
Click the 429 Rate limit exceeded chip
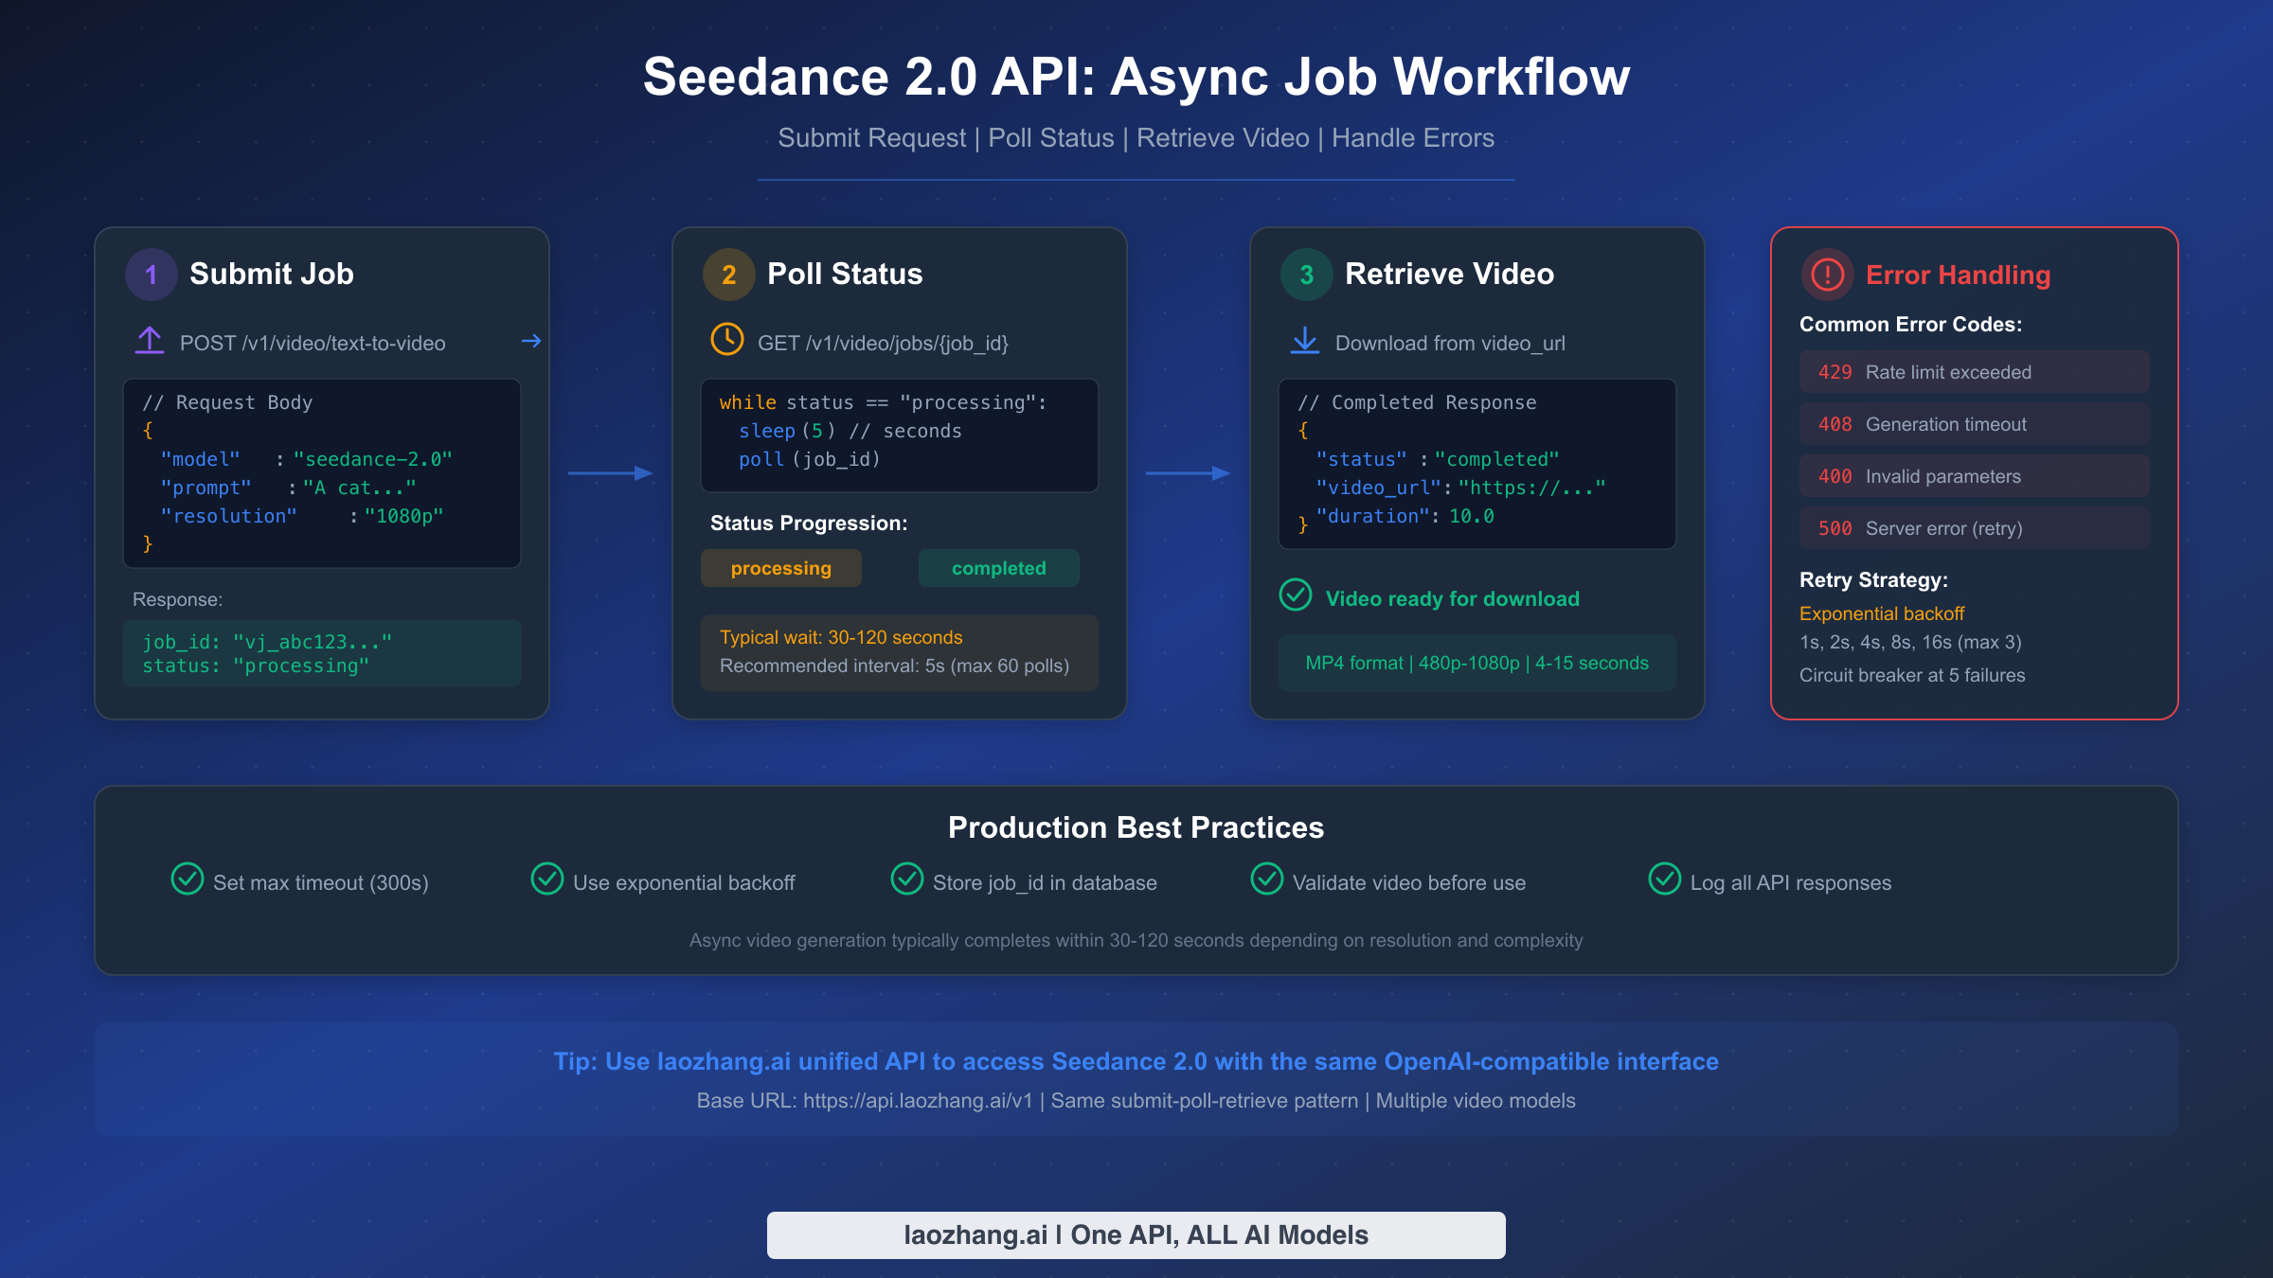pyautogui.click(x=1973, y=372)
